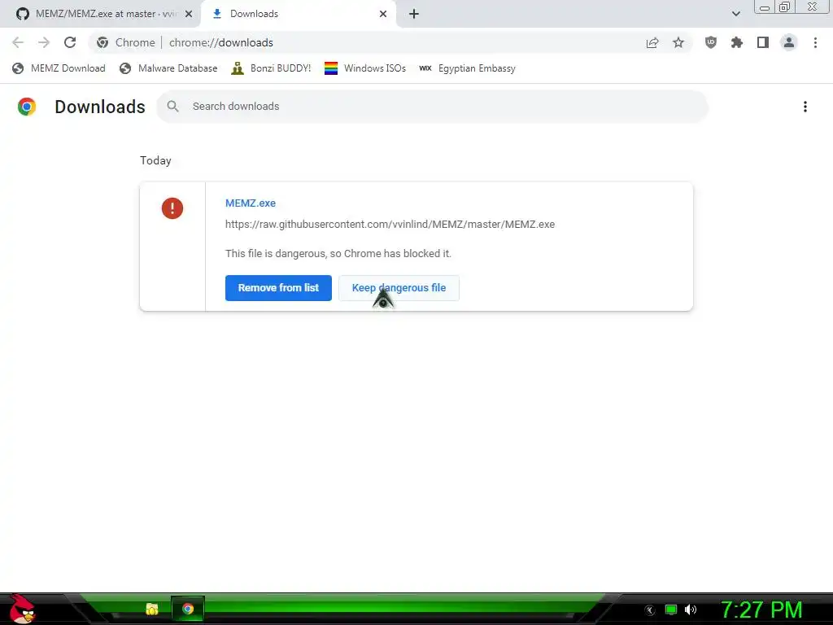This screenshot has height=625, width=833.
Task: Click the search magnifier icon
Action: point(172,107)
